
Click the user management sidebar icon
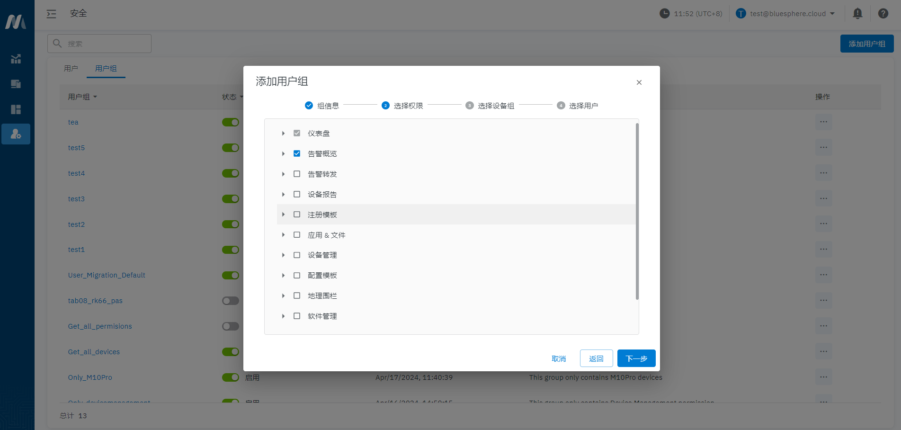pyautogui.click(x=16, y=134)
